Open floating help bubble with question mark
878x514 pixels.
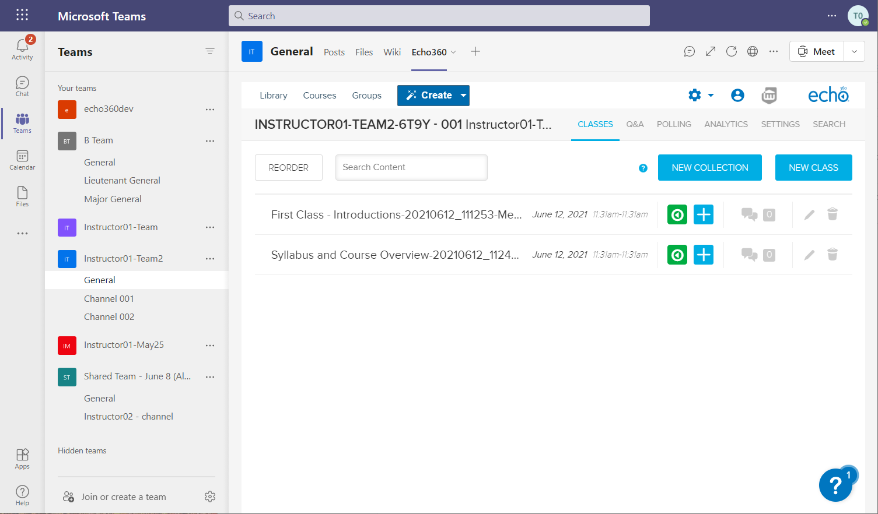tap(835, 485)
